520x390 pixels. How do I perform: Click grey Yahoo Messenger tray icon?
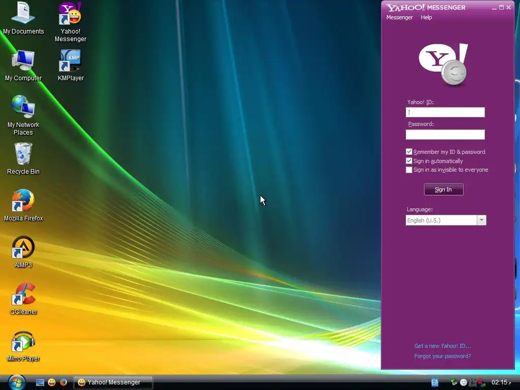pos(464,382)
